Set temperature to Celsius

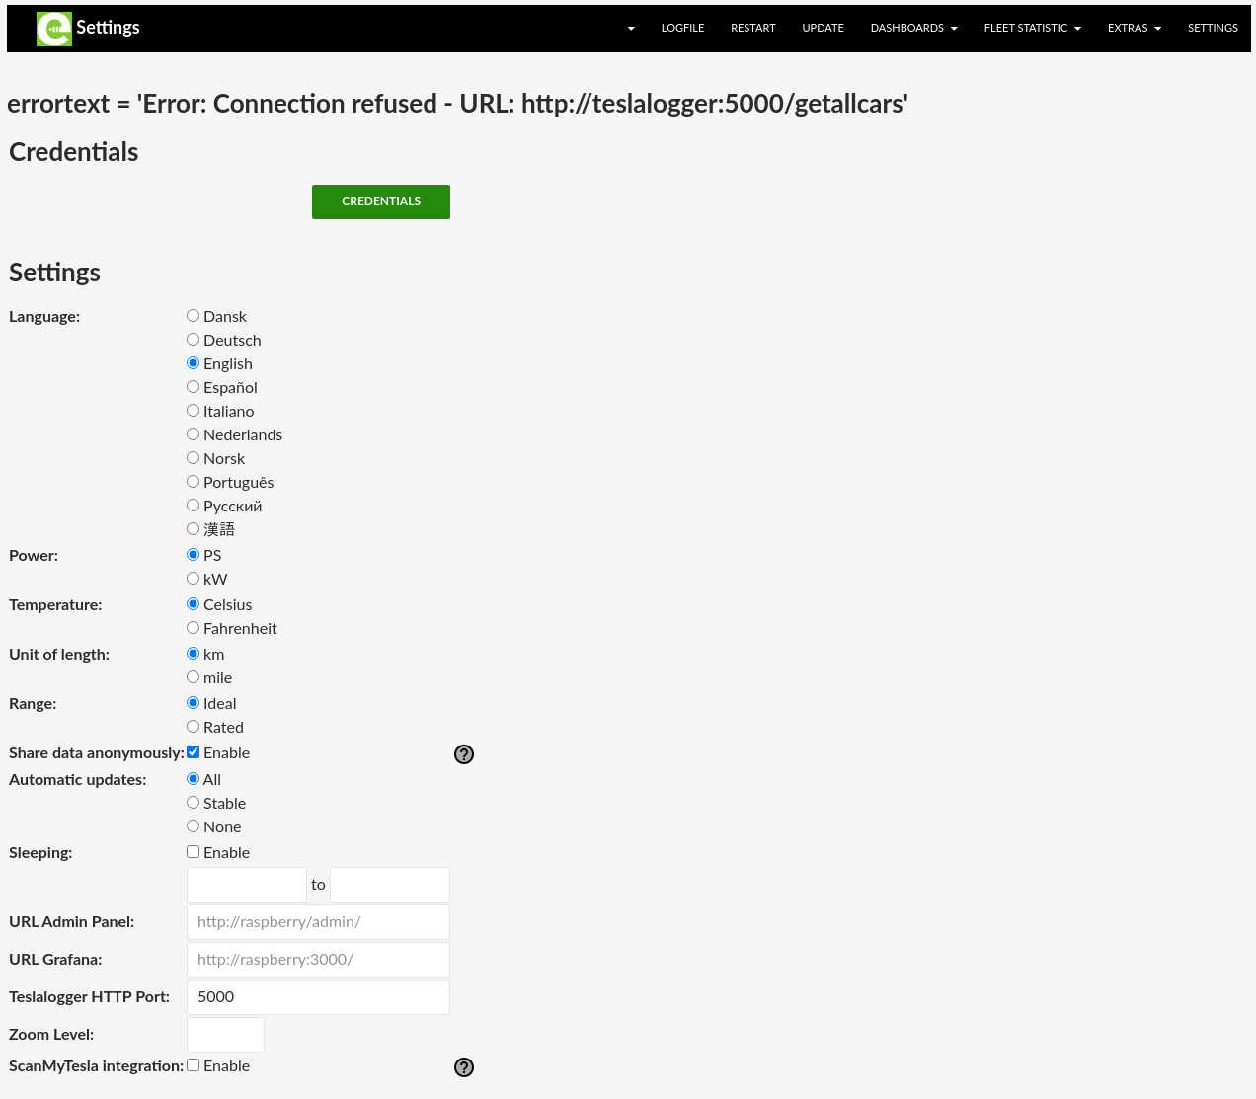[194, 604]
